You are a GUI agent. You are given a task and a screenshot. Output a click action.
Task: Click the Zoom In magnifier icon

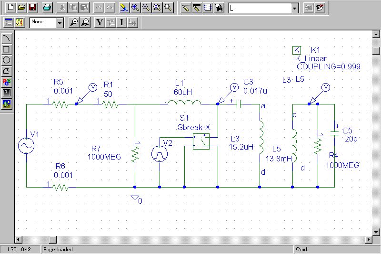tap(135, 8)
